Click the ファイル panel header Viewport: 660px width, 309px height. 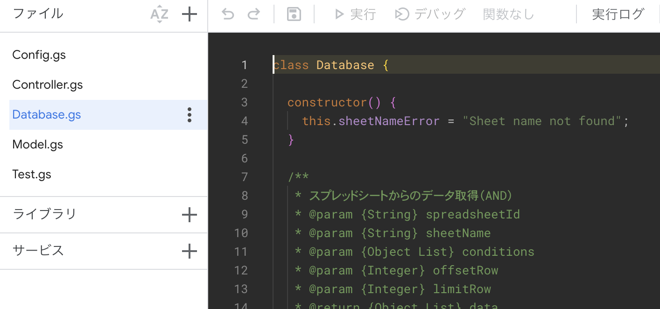[x=38, y=14]
